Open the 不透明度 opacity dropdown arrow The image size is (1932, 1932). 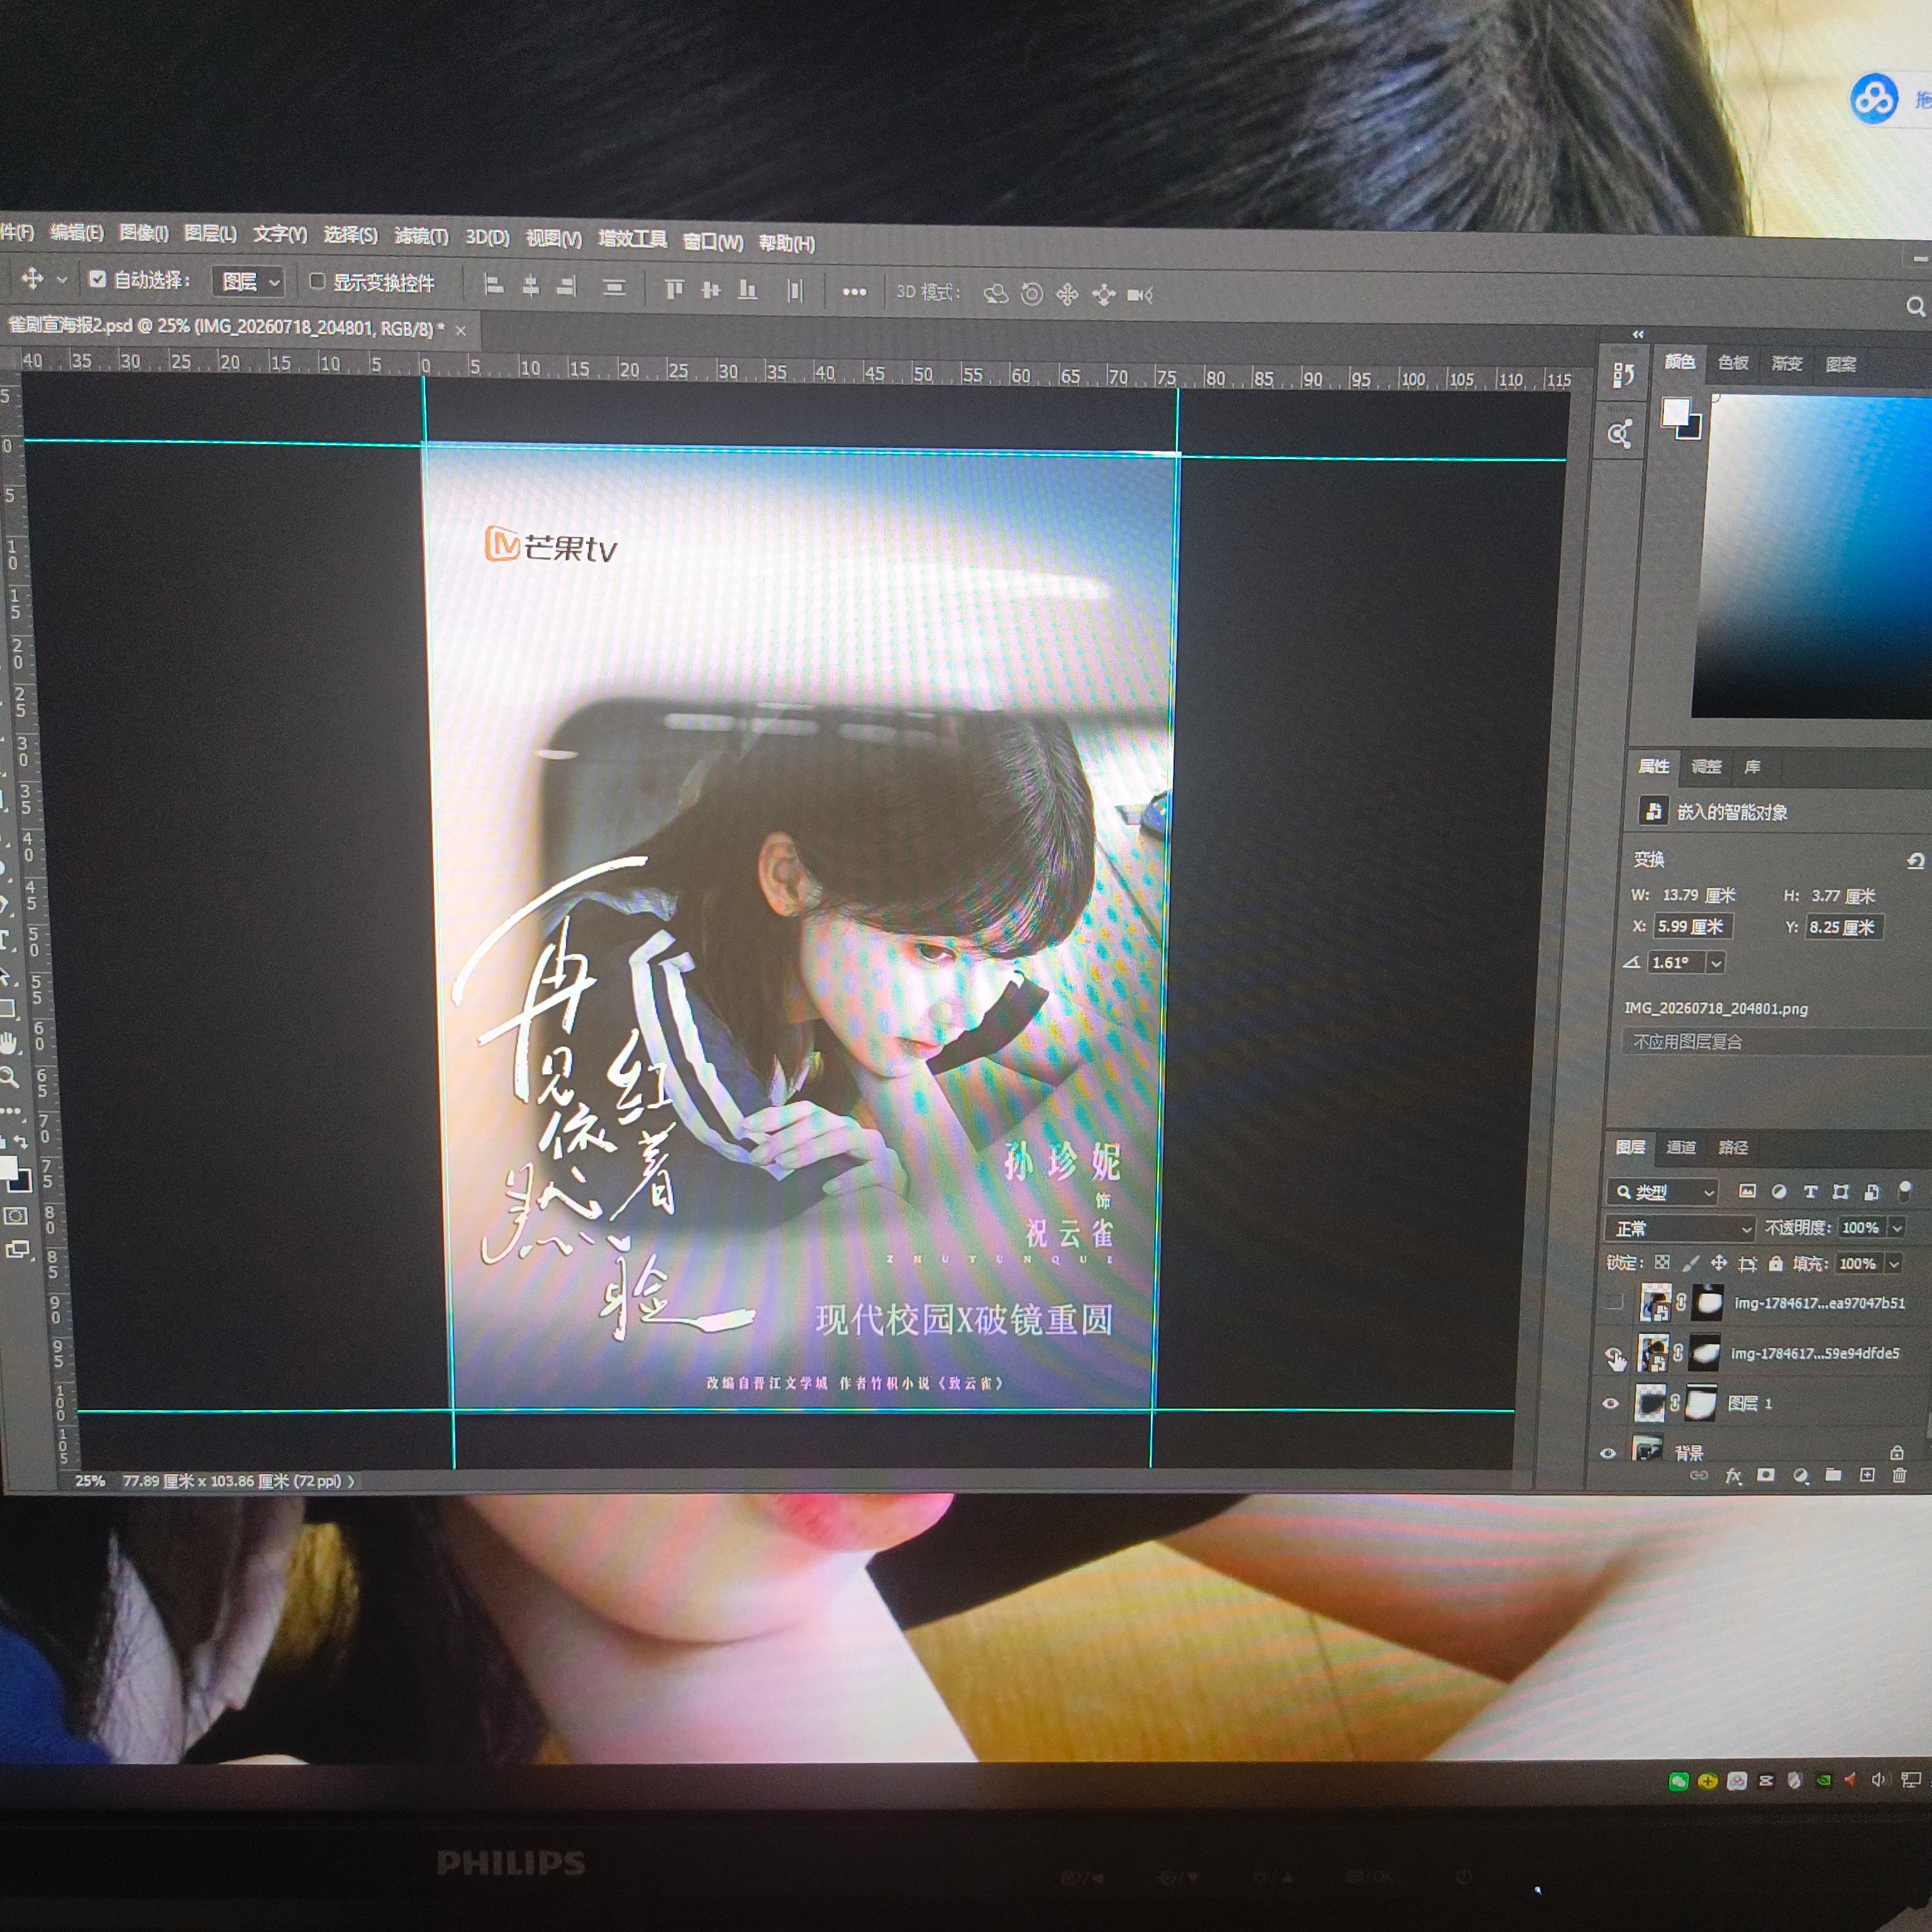tap(1896, 1228)
